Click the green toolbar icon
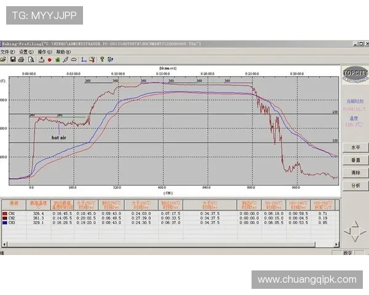This screenshot has width=369, height=295. 57,60
